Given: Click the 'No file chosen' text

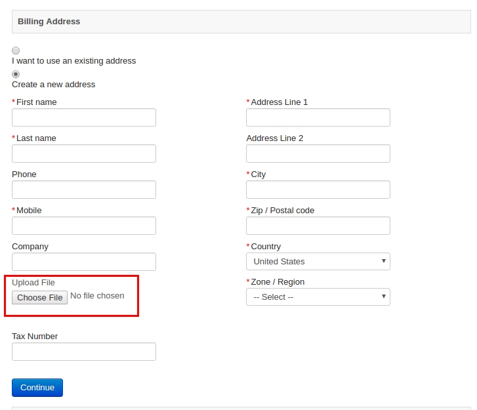Looking at the screenshot, I should coord(97,296).
